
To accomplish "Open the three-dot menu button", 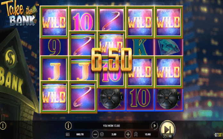I will click(x=3, y=126).
